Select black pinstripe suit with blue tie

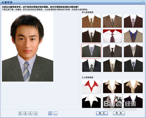point(133,65)
